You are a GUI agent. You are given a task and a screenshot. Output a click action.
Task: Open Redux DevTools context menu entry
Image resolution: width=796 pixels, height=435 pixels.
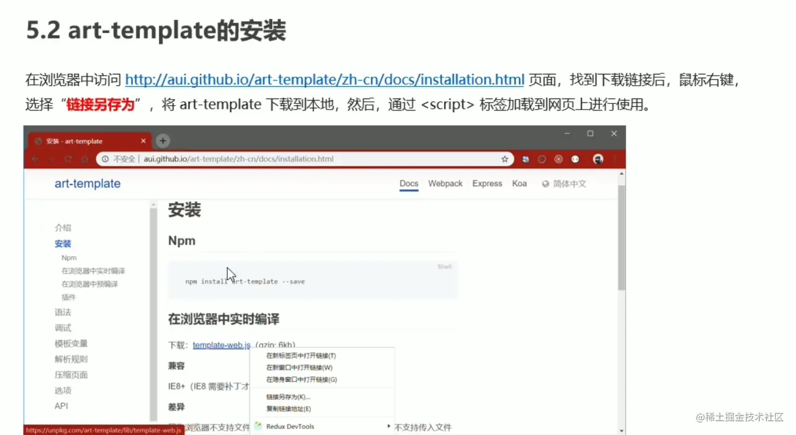click(322, 426)
